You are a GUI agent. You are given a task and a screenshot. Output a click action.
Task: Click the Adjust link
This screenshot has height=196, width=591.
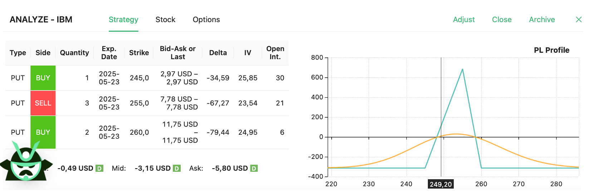[464, 20]
